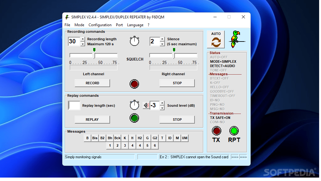
Task: Click the Sound level field showing -3
Action: point(155,105)
